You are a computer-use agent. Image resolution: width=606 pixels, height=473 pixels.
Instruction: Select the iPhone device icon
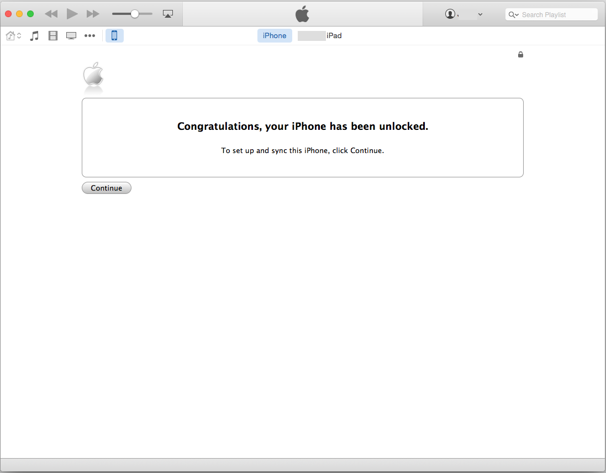(114, 35)
